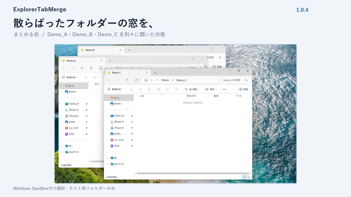Go up one folder in Demo_C window

coord(127,80)
